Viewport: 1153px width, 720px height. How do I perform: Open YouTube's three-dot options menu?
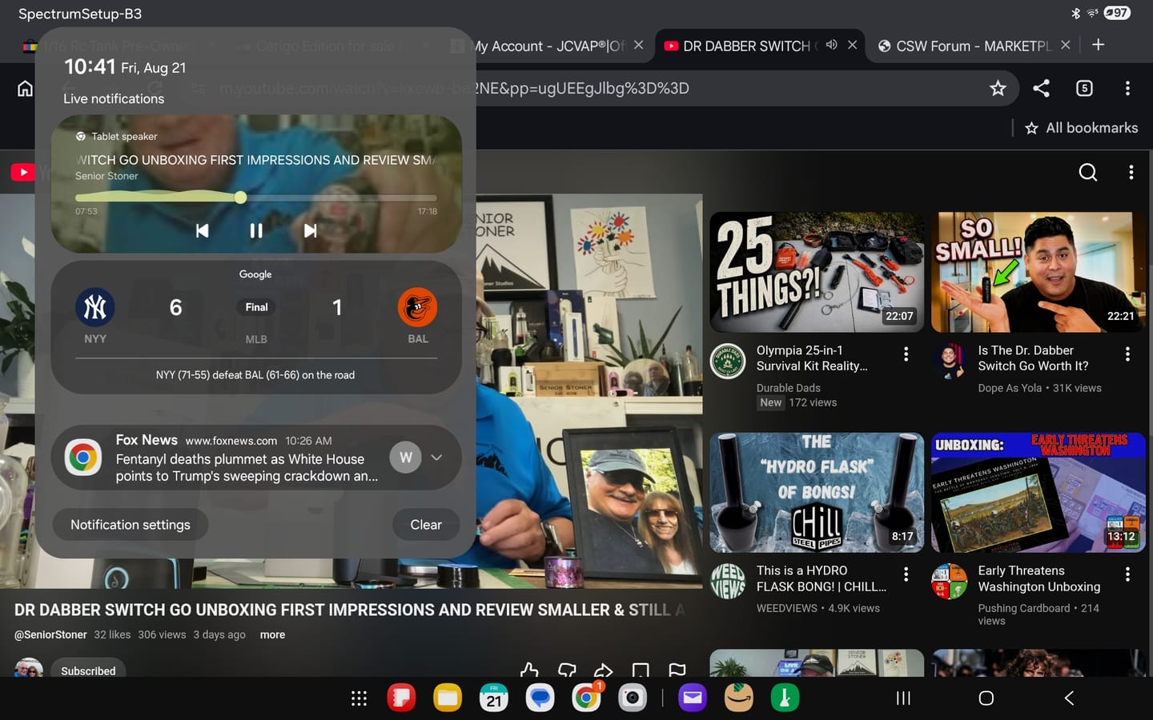click(1131, 172)
